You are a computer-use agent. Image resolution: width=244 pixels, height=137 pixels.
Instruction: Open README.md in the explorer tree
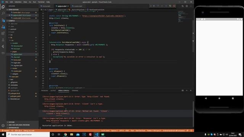click(15, 99)
